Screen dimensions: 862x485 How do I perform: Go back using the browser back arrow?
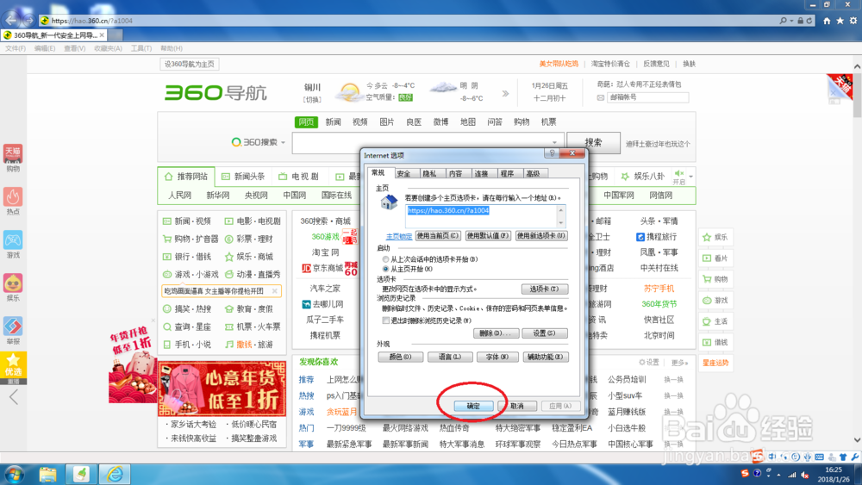click(11, 20)
